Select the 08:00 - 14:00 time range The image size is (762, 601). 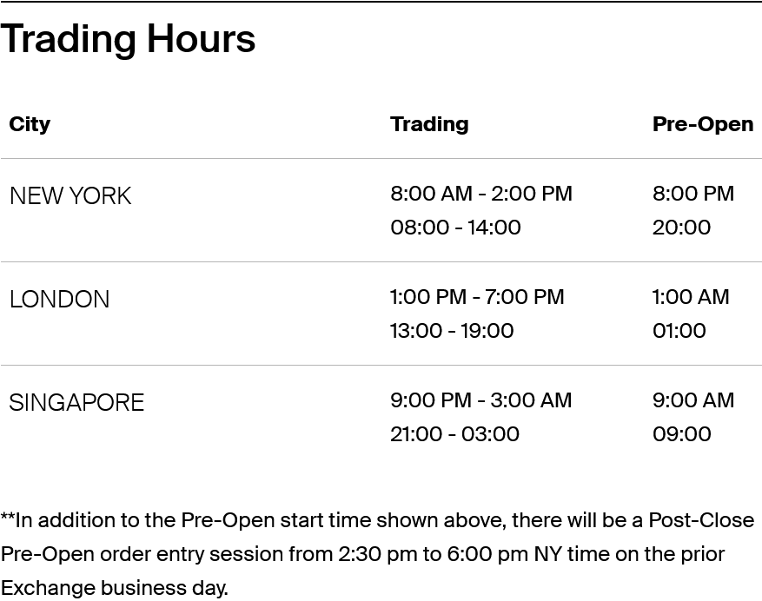[x=455, y=228]
